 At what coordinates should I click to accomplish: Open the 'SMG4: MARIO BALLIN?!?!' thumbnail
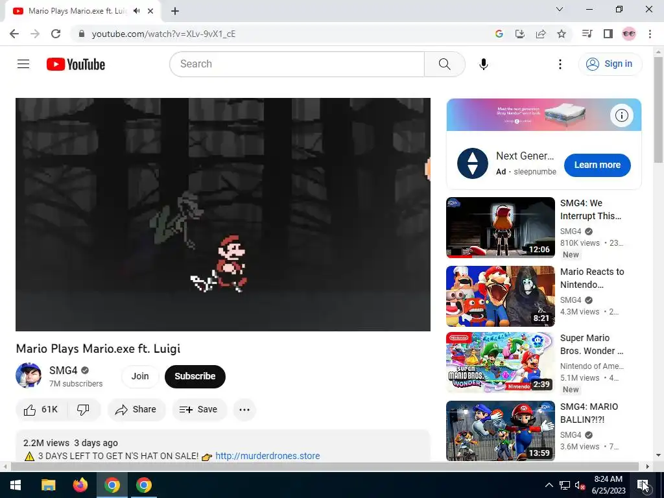(x=501, y=431)
